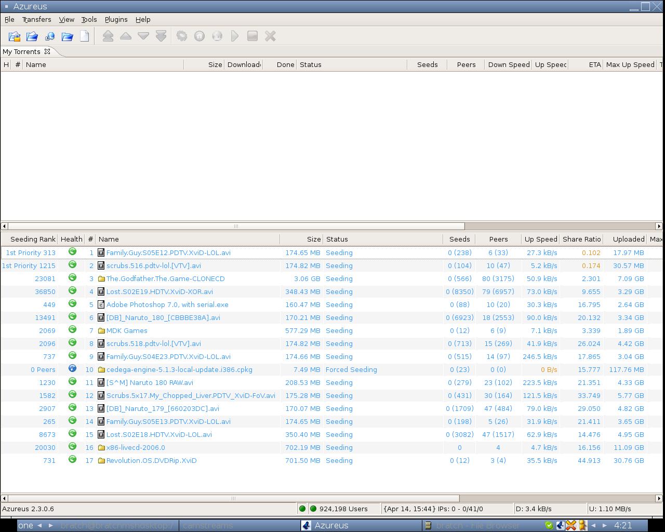Select the My Torrents tab
Image resolution: width=665 pixels, height=532 pixels.
pos(21,51)
